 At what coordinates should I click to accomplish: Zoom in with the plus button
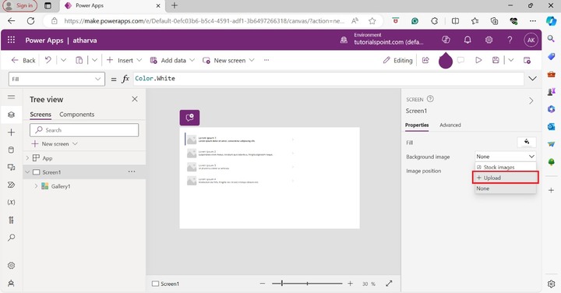click(x=351, y=284)
